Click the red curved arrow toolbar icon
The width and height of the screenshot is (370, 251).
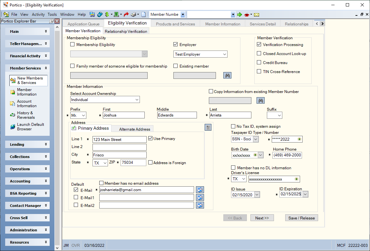click(126, 14)
